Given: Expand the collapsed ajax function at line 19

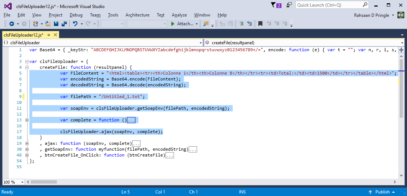Looking at the screenshot, I should pos(27,143).
